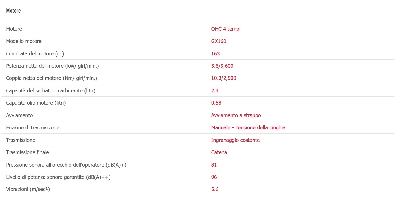
Task: Click the 'Avviamento a strappo' value
Action: point(236,115)
